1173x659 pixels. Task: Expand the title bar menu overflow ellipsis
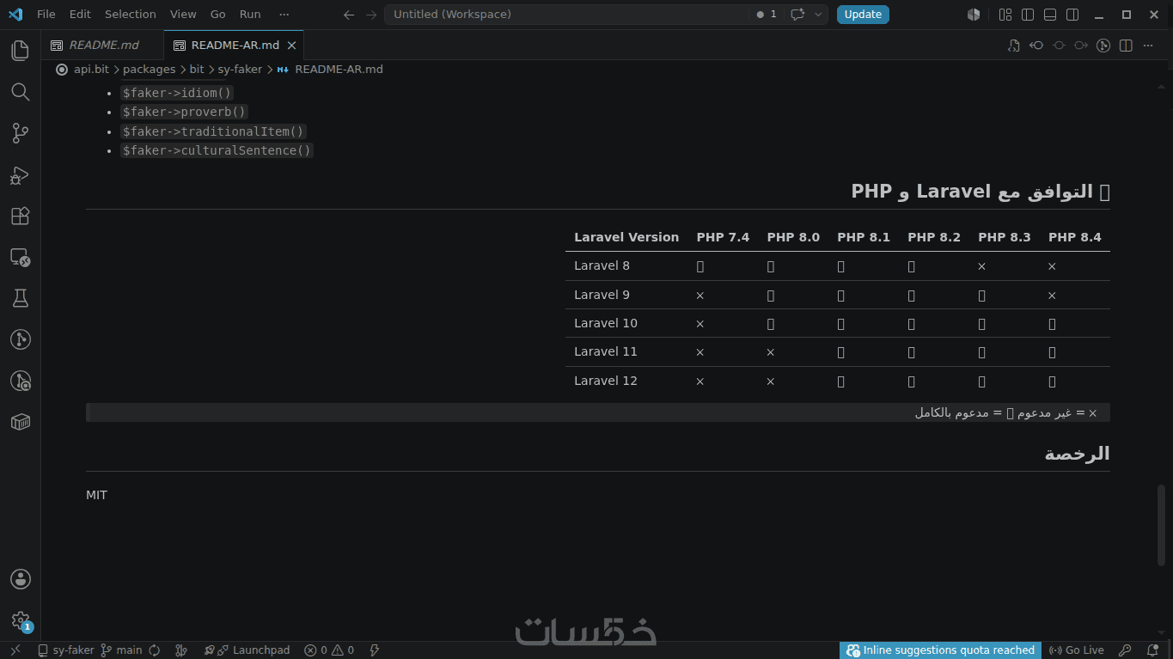(284, 15)
